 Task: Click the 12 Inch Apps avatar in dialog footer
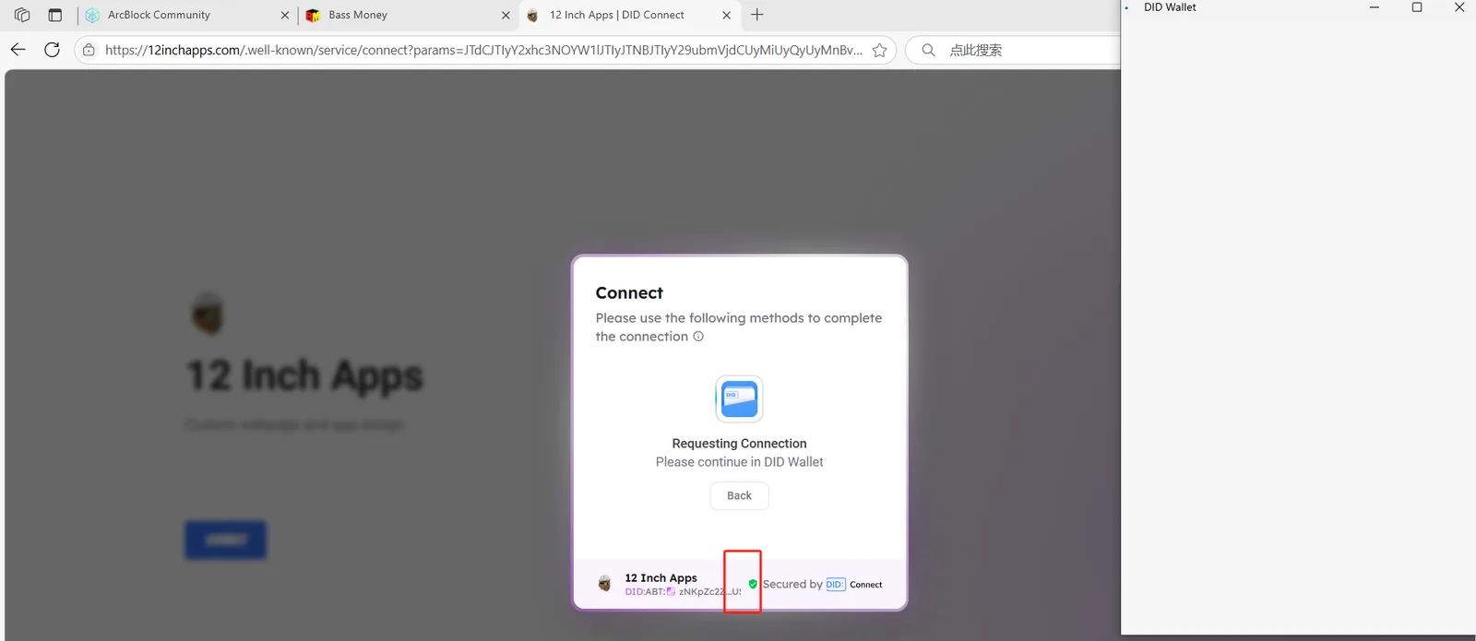(604, 584)
